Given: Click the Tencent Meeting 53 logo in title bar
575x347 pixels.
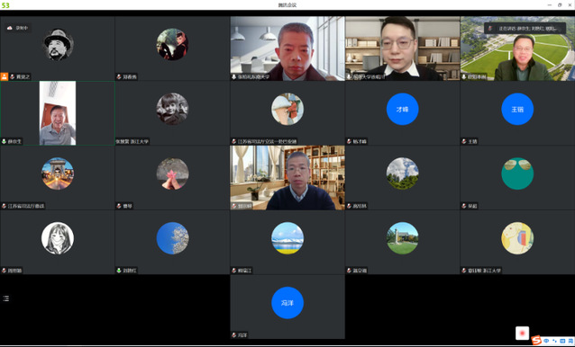Looking at the screenshot, I should point(5,5).
